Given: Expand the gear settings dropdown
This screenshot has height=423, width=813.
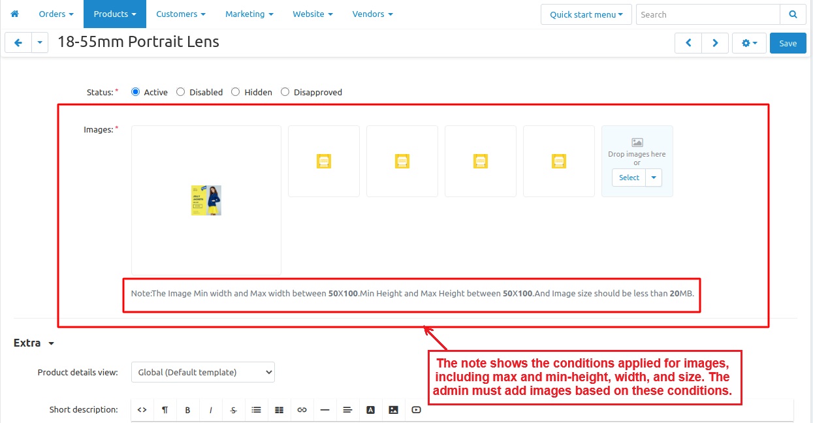Looking at the screenshot, I should pyautogui.click(x=749, y=43).
